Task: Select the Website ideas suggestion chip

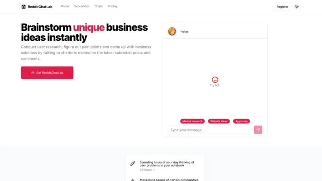Action: click(x=219, y=121)
